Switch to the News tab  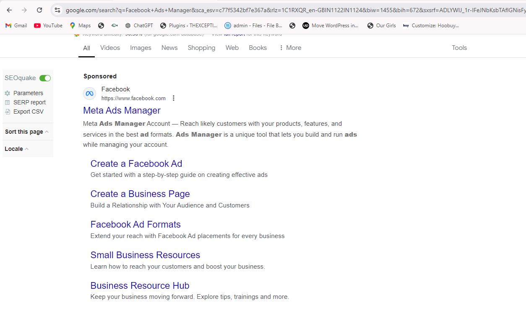point(169,48)
